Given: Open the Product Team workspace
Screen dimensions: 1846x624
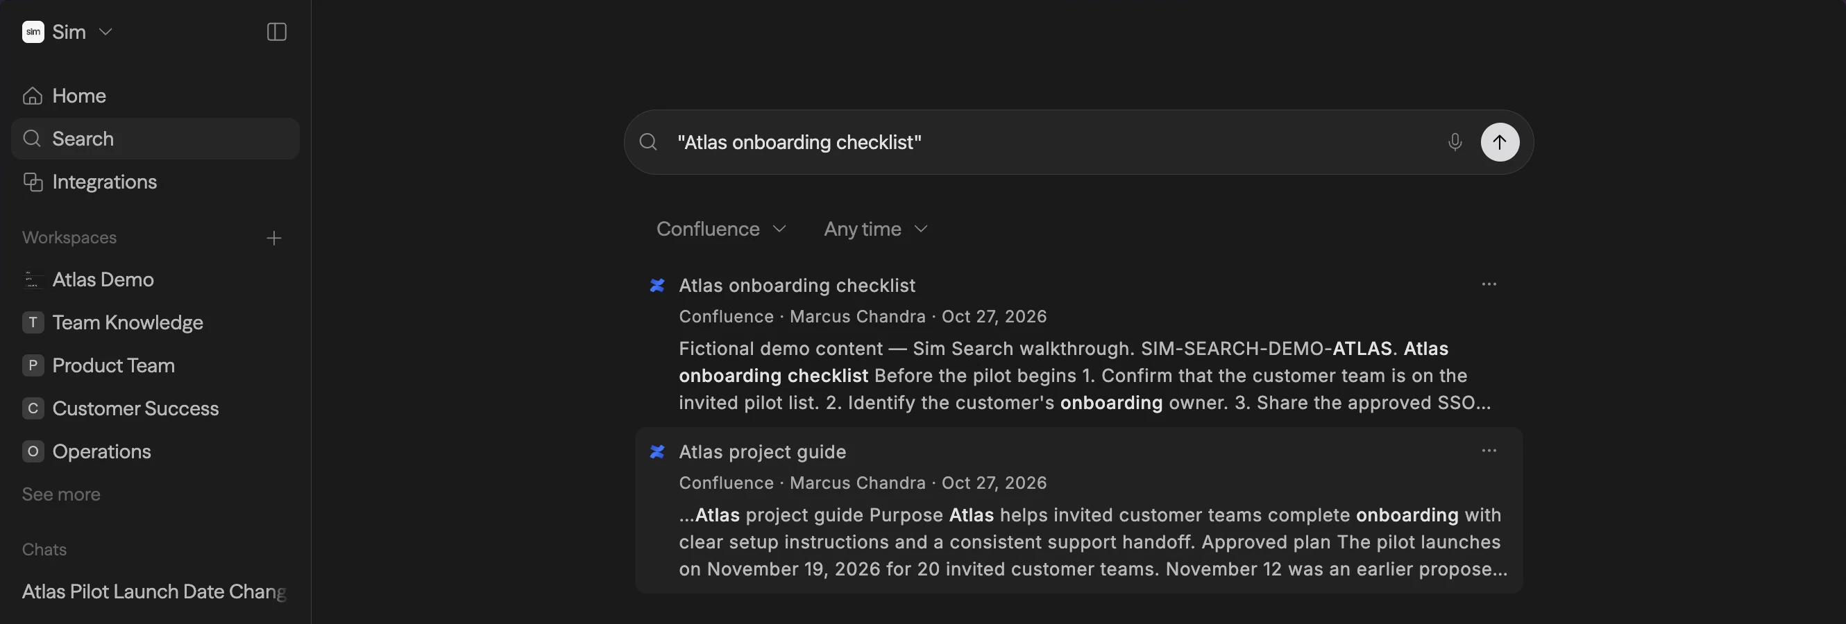Looking at the screenshot, I should point(155,365).
